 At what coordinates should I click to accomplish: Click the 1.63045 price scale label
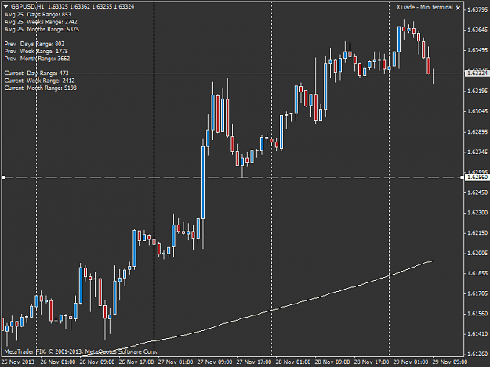point(477,111)
